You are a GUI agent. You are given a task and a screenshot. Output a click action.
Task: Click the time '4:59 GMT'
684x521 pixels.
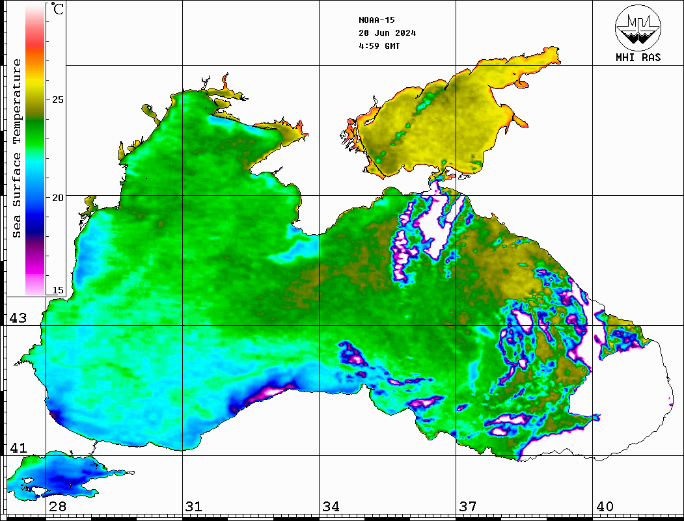tap(379, 46)
